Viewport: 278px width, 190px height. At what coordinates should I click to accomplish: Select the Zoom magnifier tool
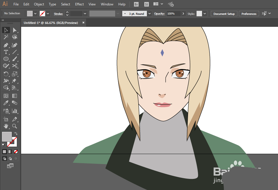(x=15, y=126)
